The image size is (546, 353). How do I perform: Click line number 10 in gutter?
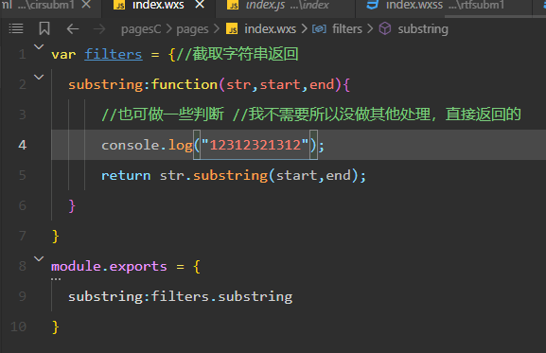[x=19, y=327]
